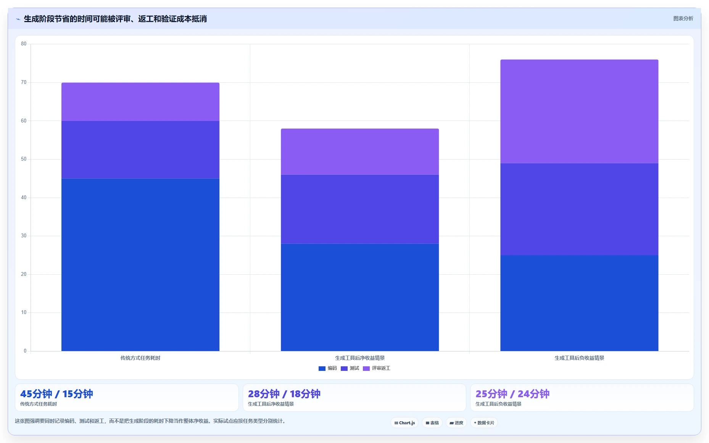Click the chart title 生成阶段节省的时间可能被评审
The image size is (709, 443).
click(115, 19)
